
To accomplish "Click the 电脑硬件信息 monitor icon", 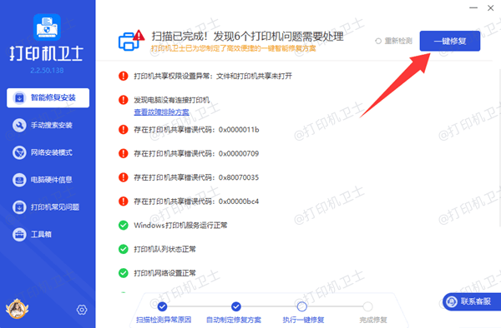I will 19,180.
